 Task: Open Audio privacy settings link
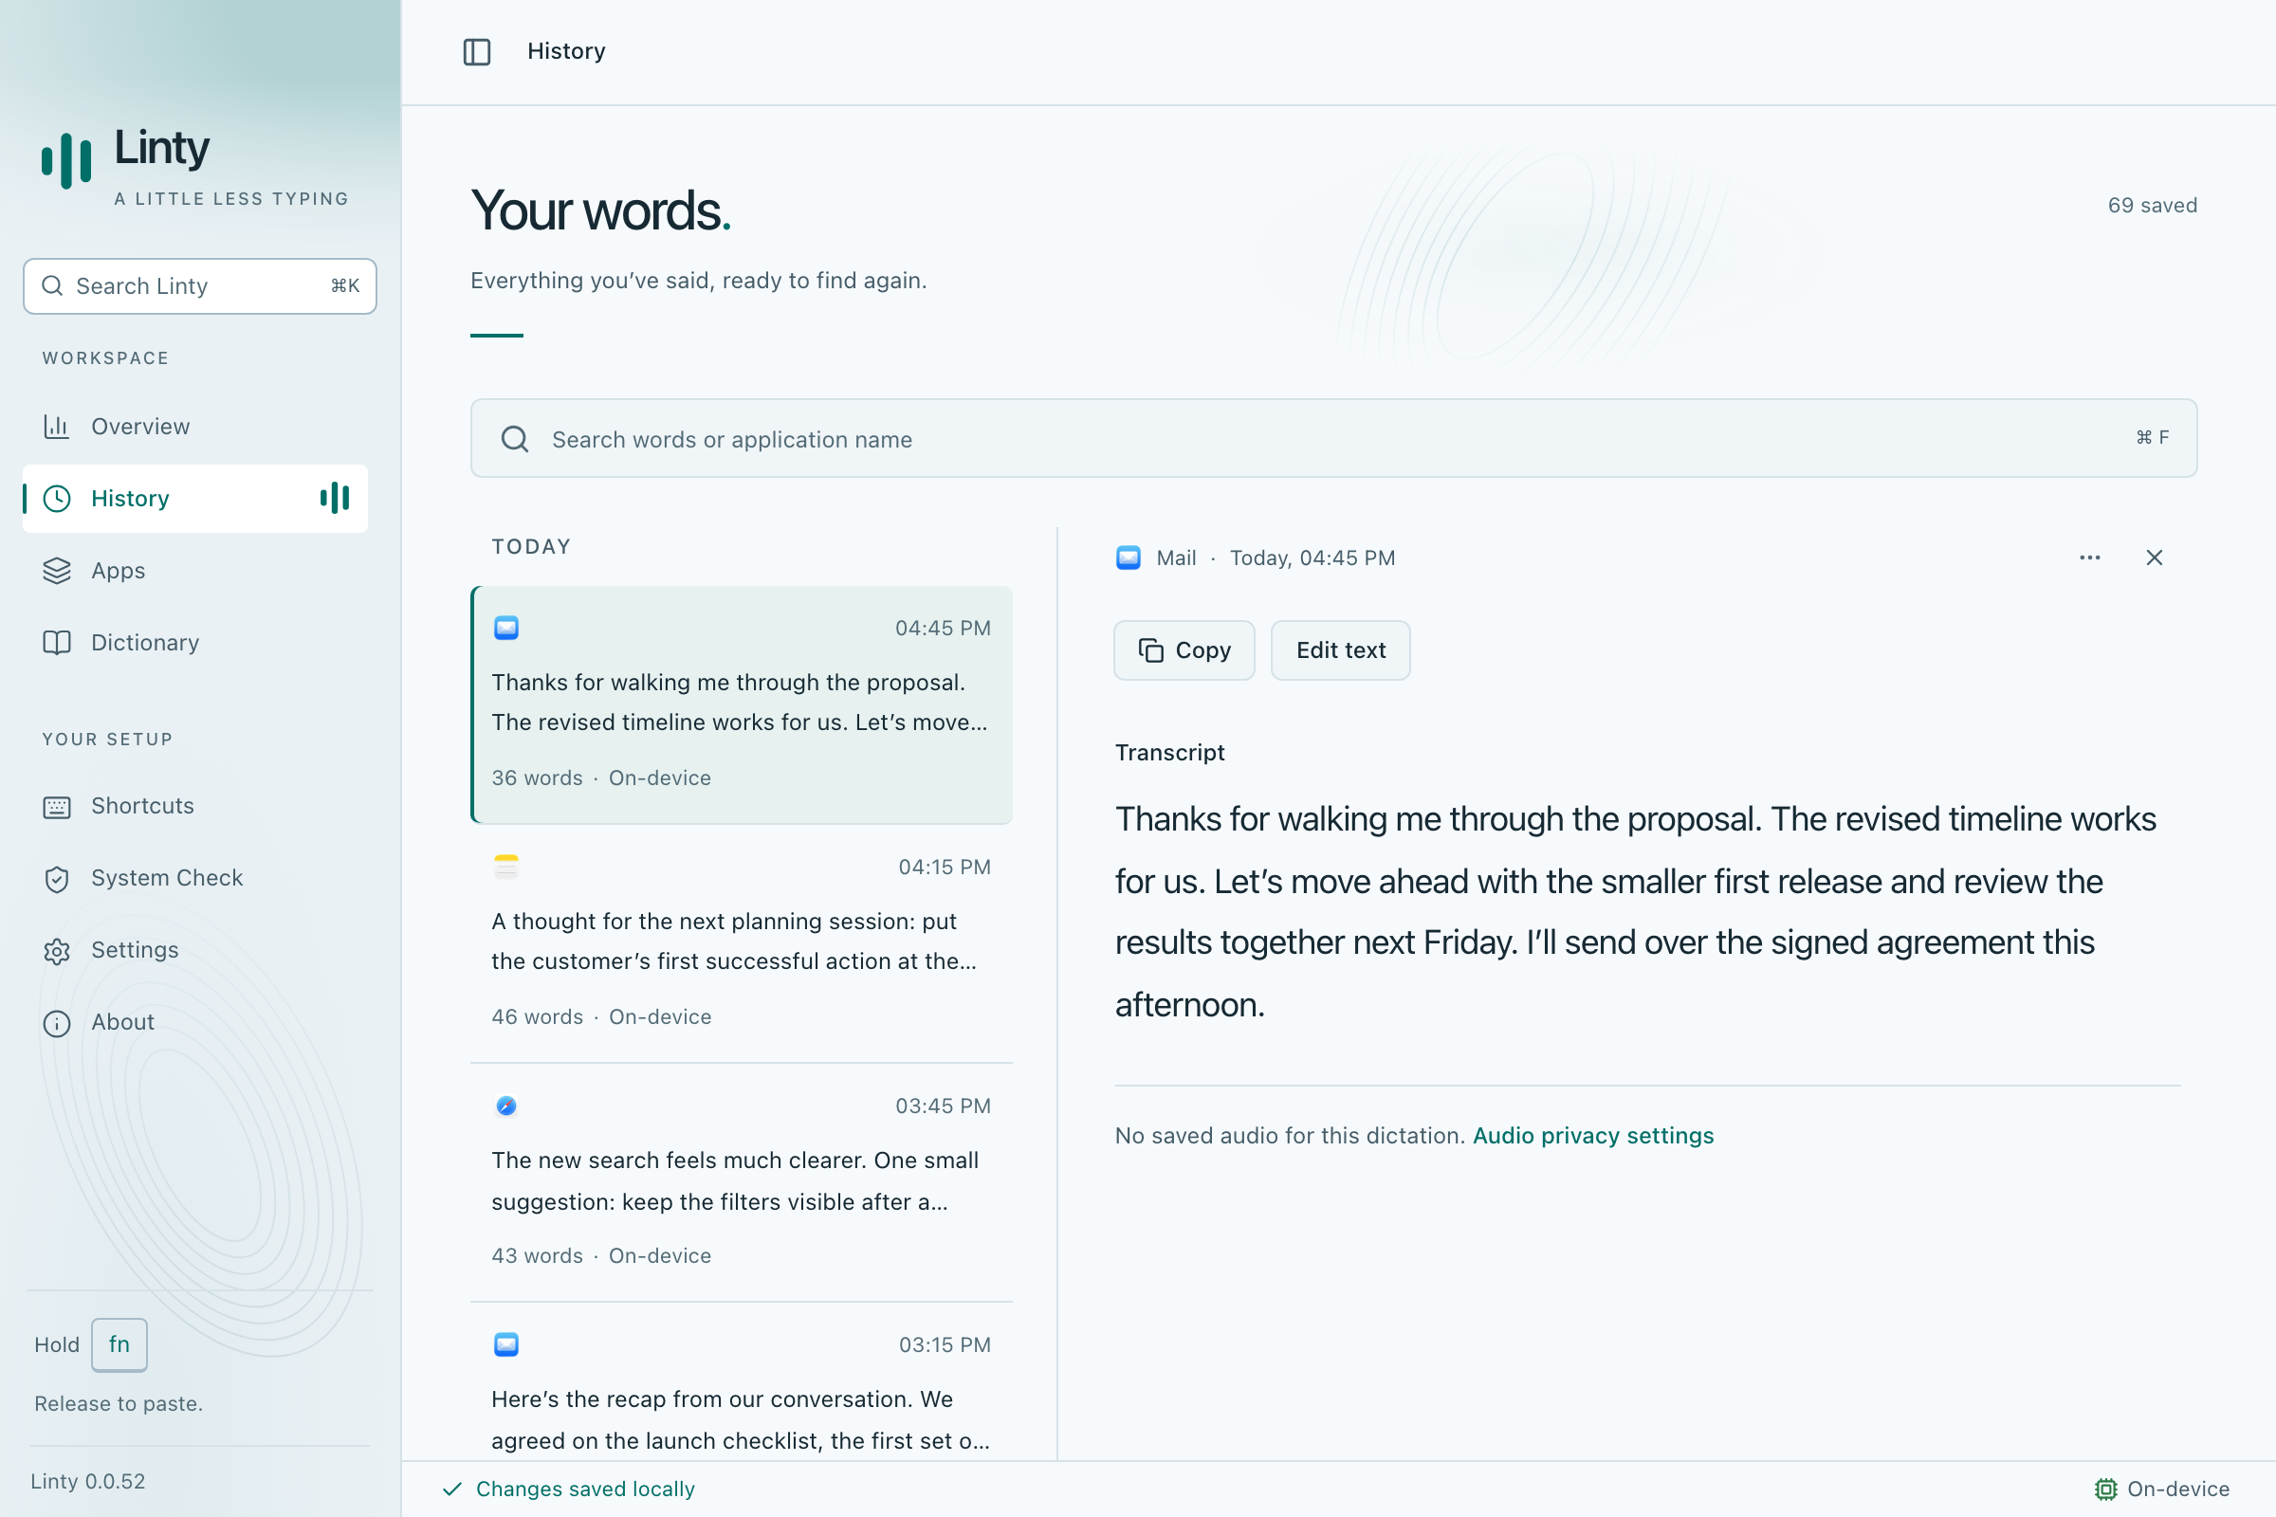coord(1593,1136)
